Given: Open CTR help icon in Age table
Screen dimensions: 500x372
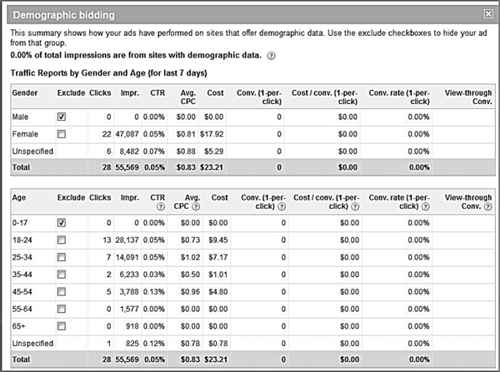Looking at the screenshot, I should [161, 206].
